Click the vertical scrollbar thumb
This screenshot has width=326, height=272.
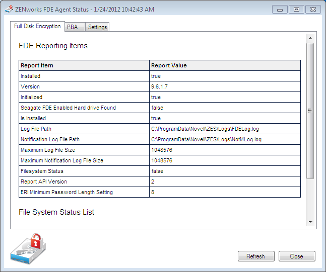310,111
